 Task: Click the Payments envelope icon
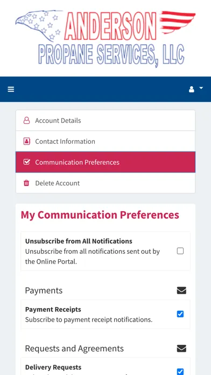pyautogui.click(x=181, y=290)
